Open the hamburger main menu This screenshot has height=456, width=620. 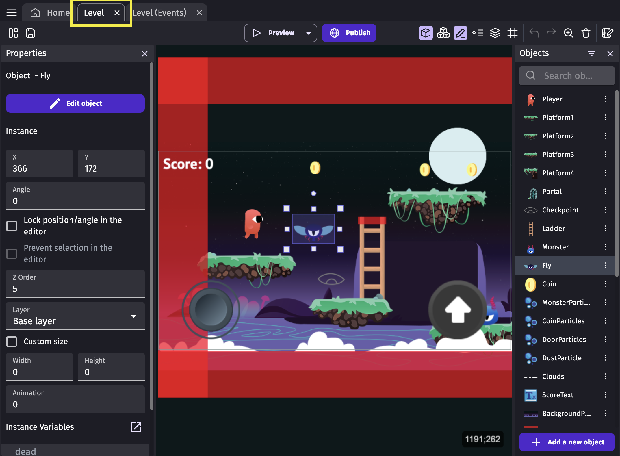coord(12,13)
